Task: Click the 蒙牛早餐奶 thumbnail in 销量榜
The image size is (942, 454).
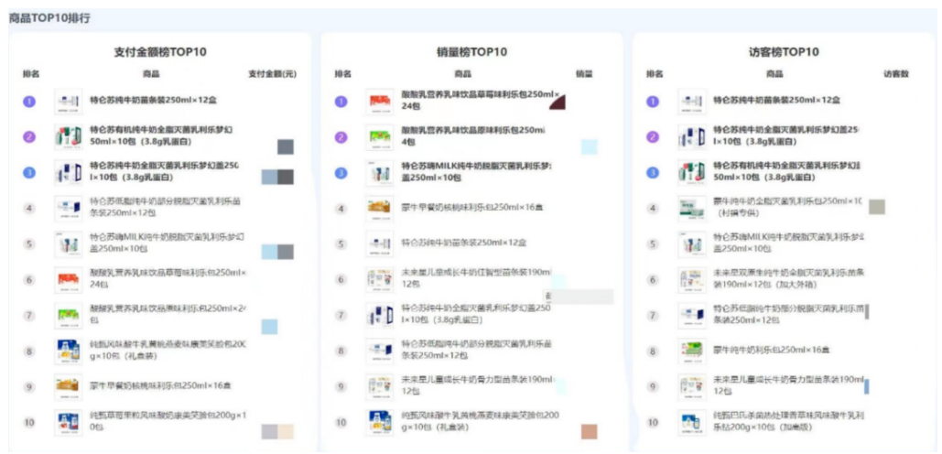Action: click(x=379, y=209)
